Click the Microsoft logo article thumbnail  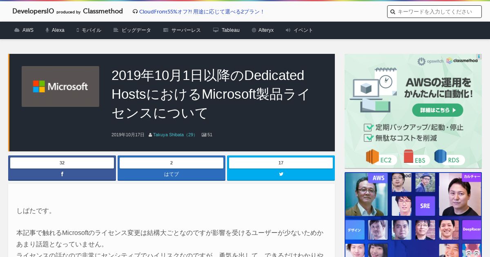(x=60, y=86)
